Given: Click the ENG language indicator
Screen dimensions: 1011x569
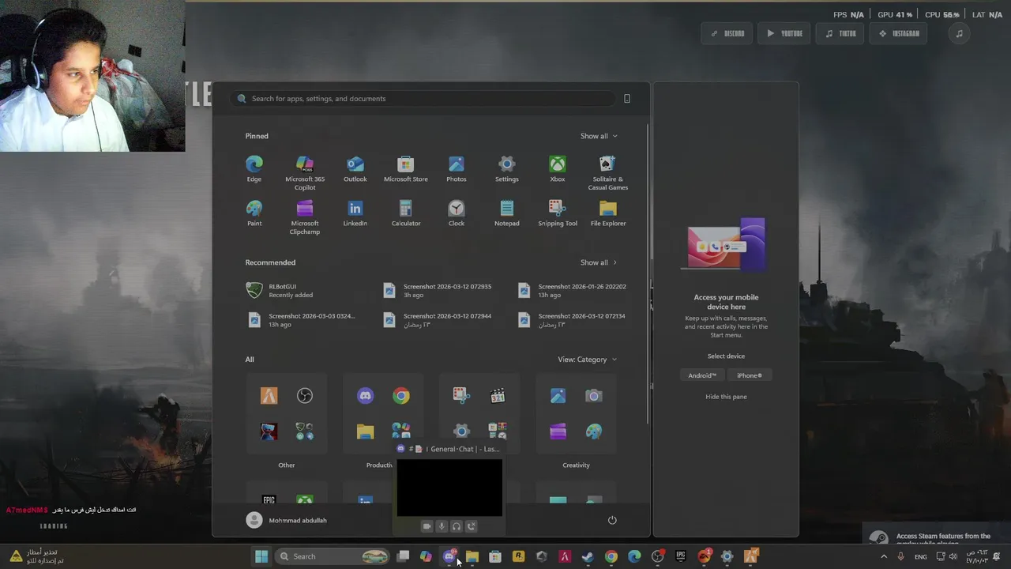Looking at the screenshot, I should tap(921, 556).
